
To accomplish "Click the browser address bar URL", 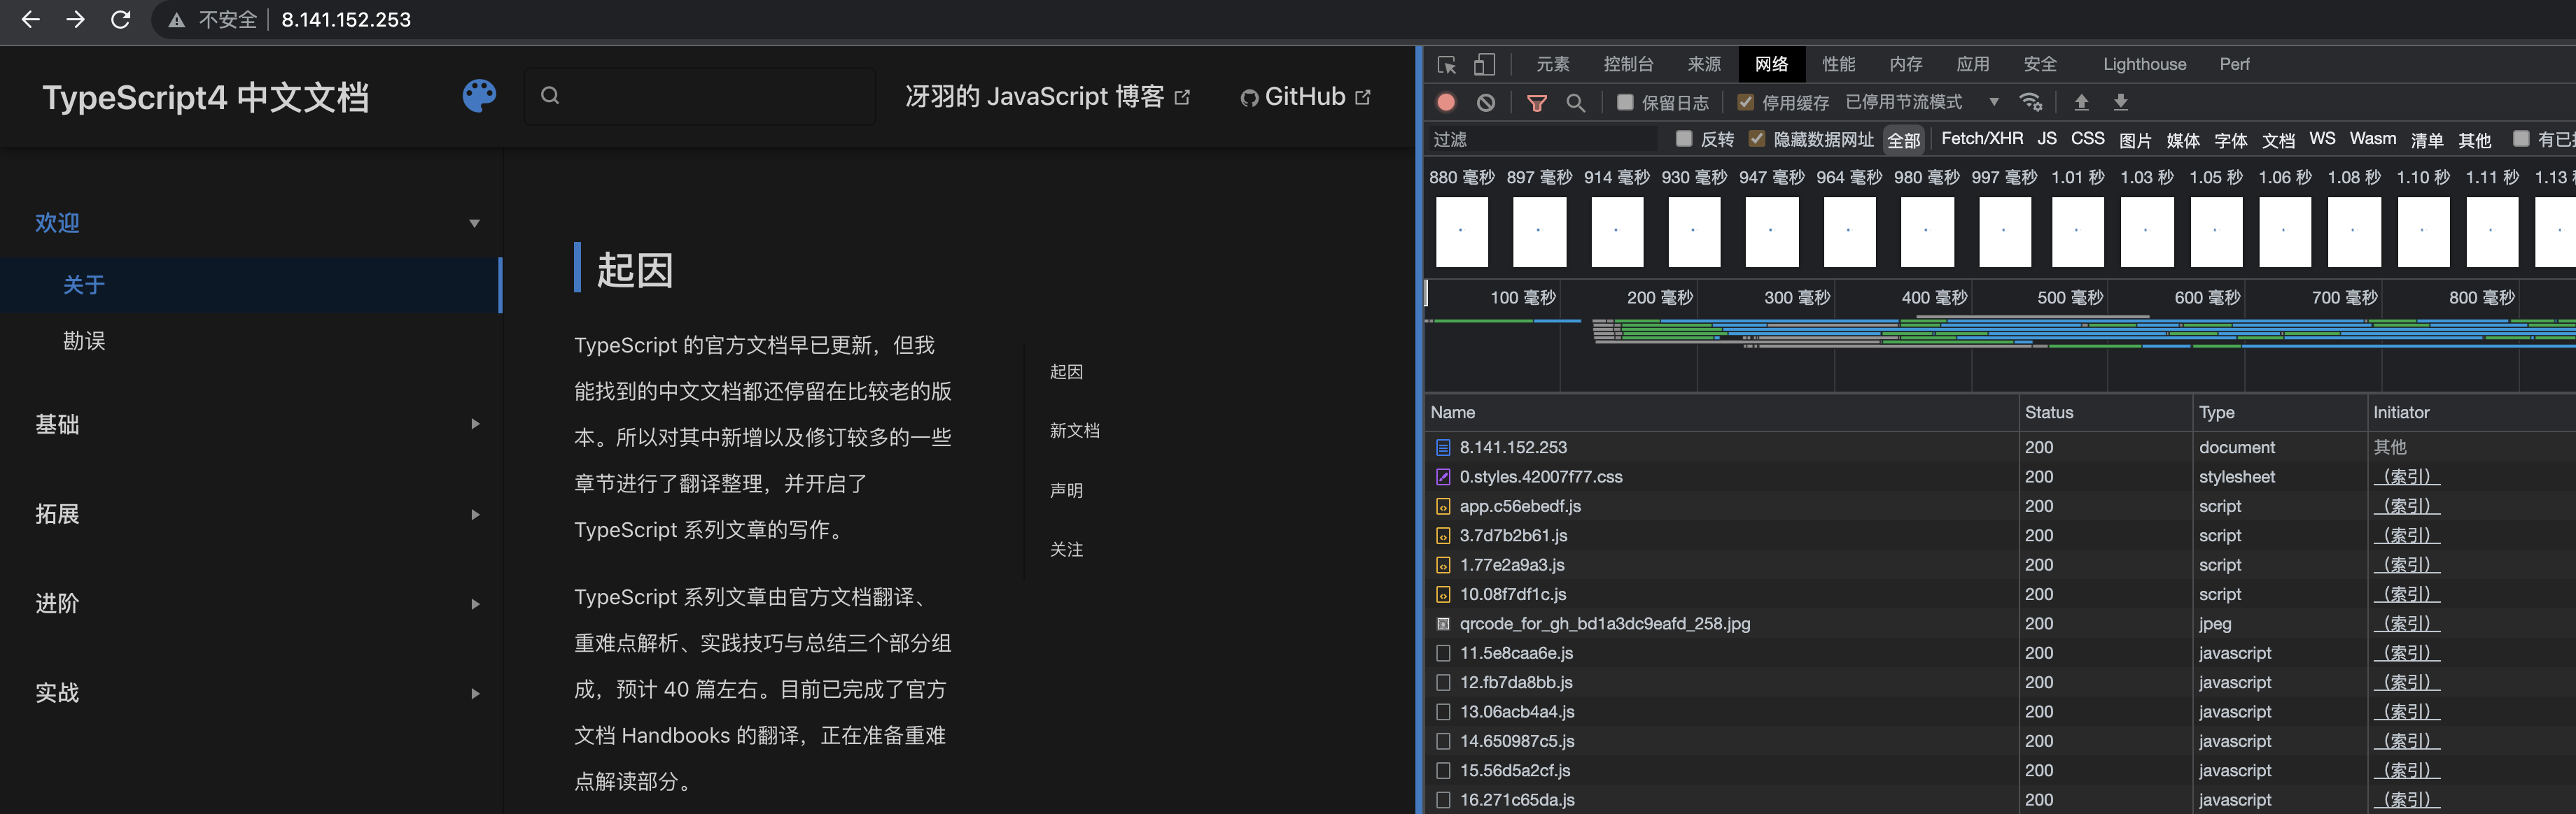I will click(x=346, y=20).
